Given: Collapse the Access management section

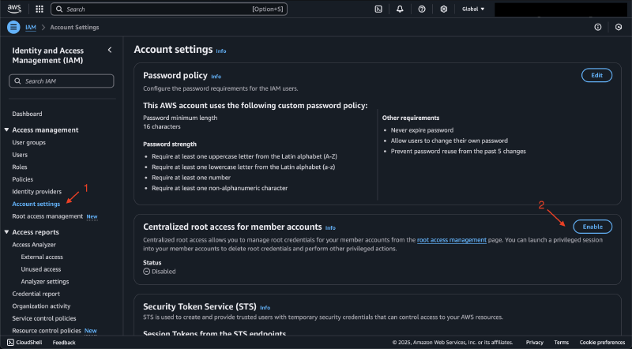Looking at the screenshot, I should 6,129.
